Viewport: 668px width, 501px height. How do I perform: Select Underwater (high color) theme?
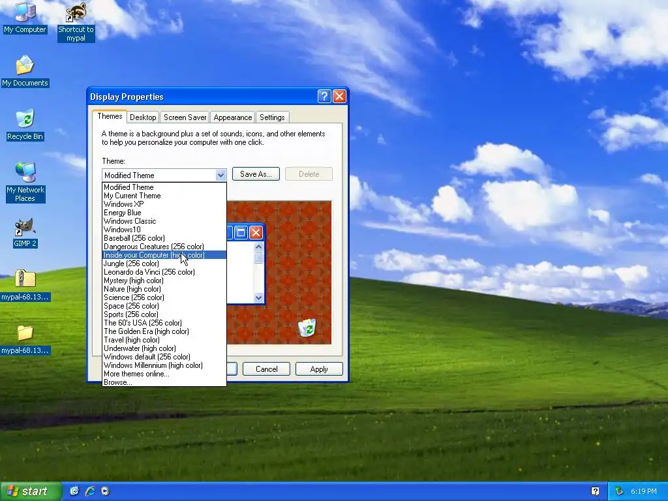[x=164, y=348]
